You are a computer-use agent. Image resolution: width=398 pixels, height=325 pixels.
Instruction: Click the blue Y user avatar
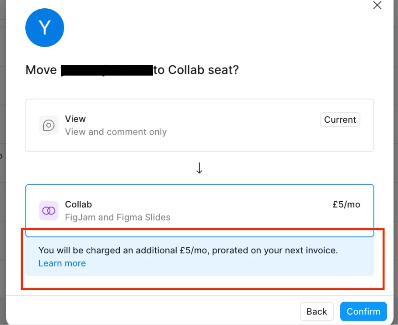pos(45,28)
